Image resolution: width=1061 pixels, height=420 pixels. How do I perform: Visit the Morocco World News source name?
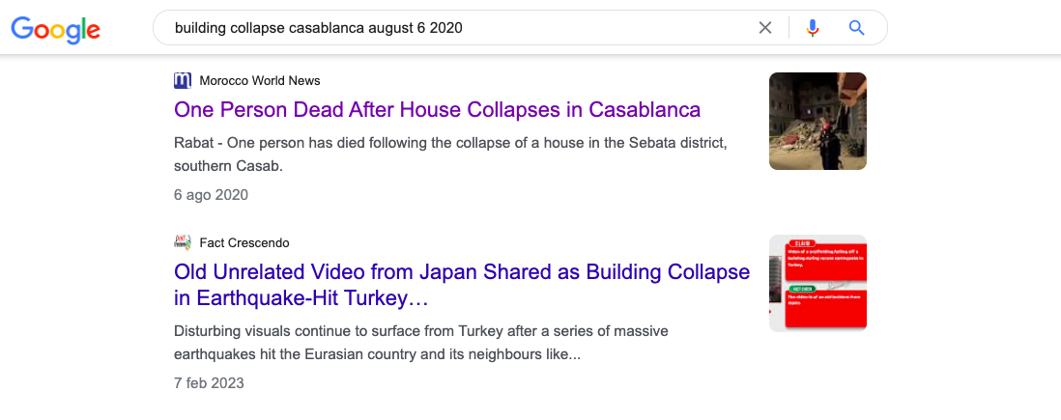click(260, 81)
